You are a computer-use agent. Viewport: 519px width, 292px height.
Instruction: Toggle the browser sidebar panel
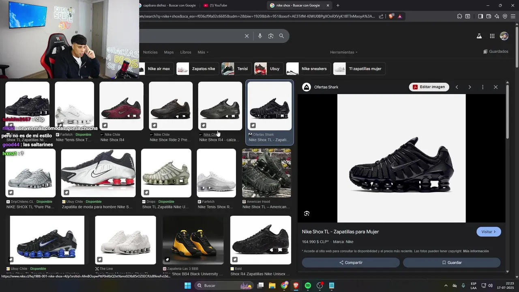480,16
